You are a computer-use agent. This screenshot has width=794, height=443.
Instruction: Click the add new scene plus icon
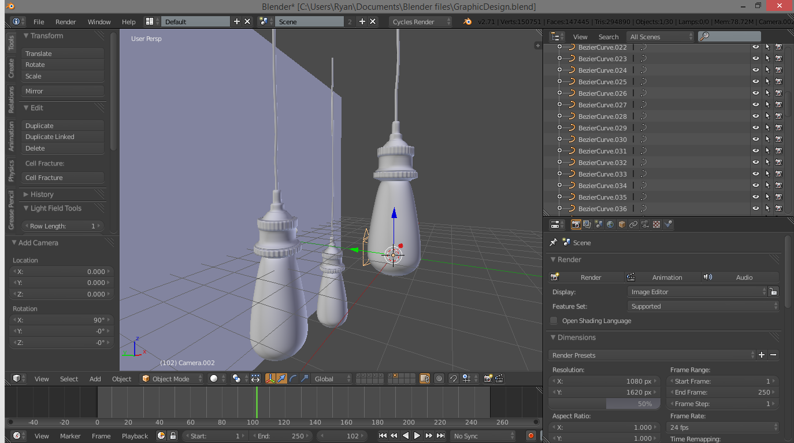click(x=362, y=21)
